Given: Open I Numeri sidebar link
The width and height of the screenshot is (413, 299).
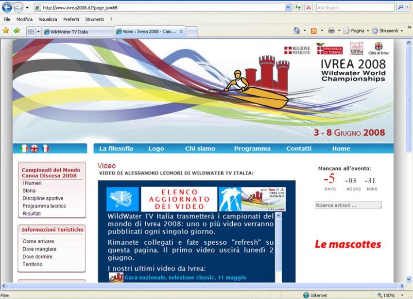Looking at the screenshot, I should click(32, 183).
